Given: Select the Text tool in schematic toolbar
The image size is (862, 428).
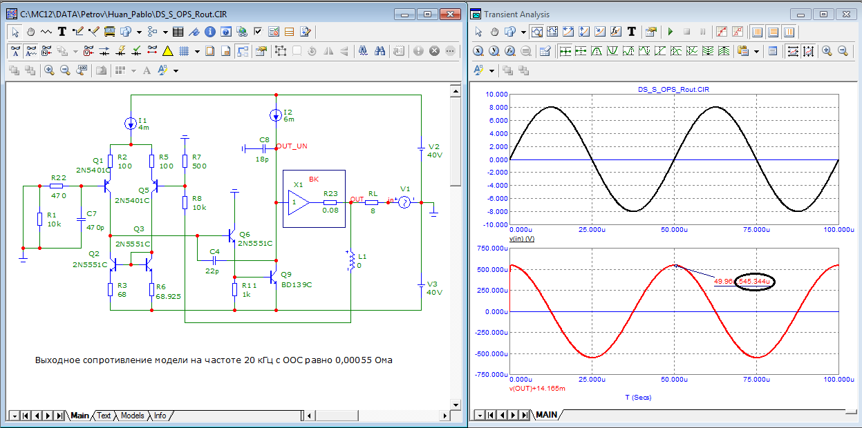Looking at the screenshot, I should point(62,32).
